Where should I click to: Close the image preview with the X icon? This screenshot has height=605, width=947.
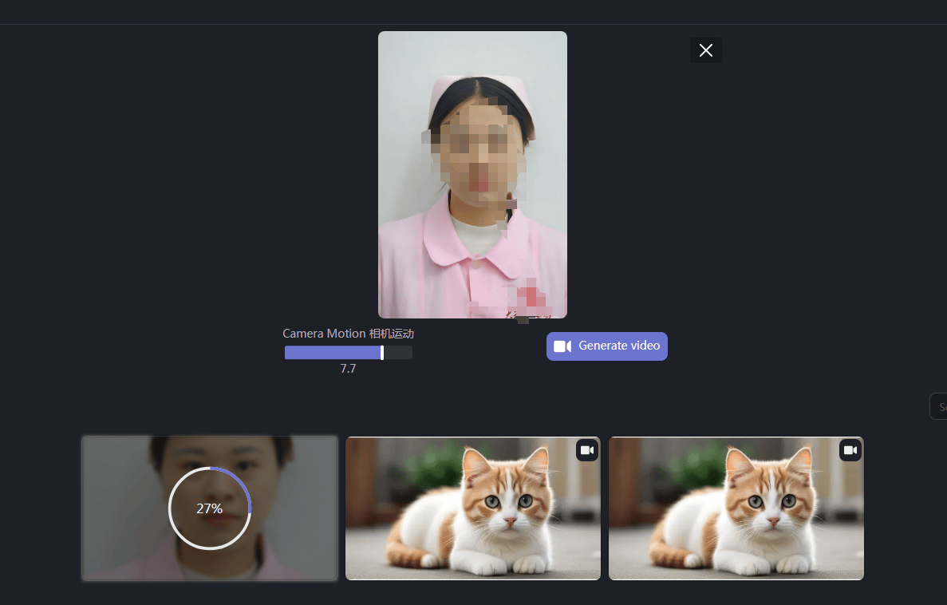click(705, 50)
